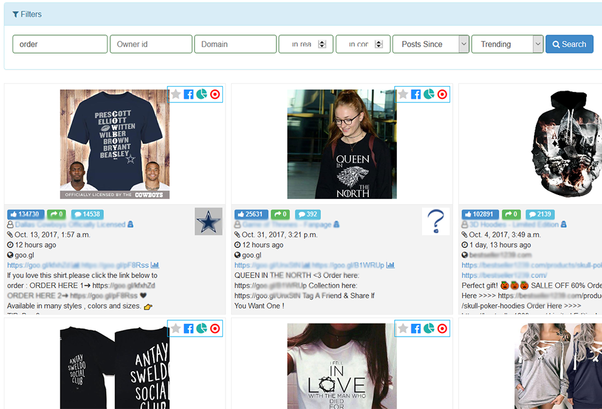Select date Oct. 13, 2017, 1:57 a.m.

point(53,235)
